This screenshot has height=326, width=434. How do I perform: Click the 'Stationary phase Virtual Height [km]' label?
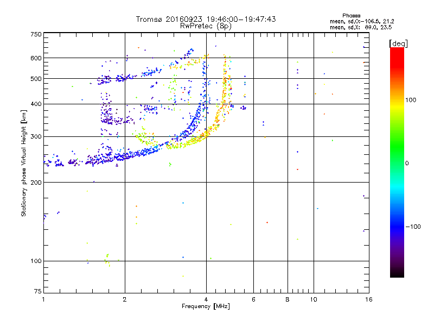coord(24,163)
